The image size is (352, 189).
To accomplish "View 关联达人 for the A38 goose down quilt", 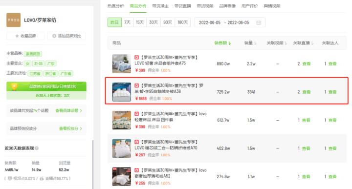I will [x=332, y=92].
